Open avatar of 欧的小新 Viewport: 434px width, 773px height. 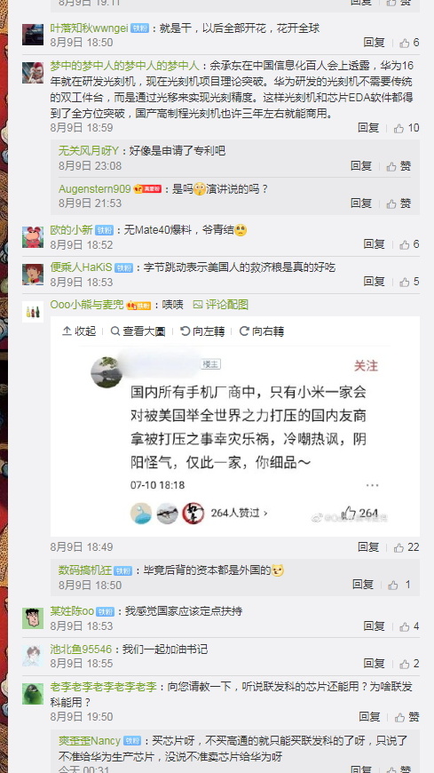(x=33, y=237)
